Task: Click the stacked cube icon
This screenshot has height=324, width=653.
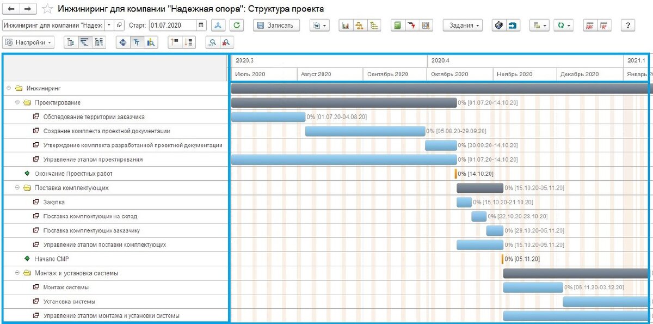Action: pos(499,25)
